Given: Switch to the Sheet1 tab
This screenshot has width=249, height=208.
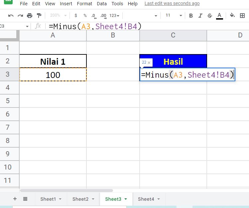Looking at the screenshot, I should pyautogui.click(x=48, y=199).
